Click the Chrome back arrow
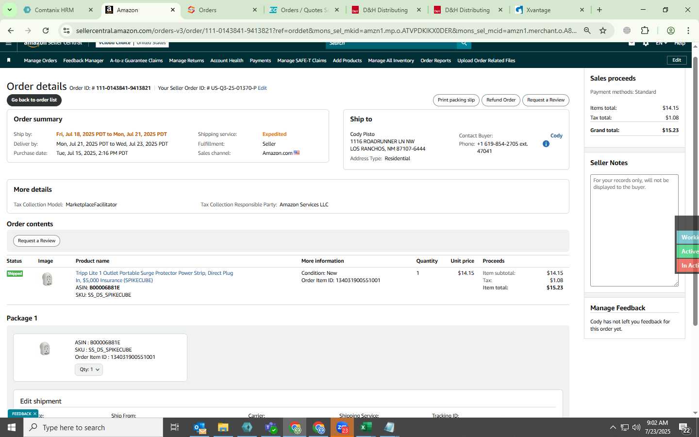 tap(11, 31)
